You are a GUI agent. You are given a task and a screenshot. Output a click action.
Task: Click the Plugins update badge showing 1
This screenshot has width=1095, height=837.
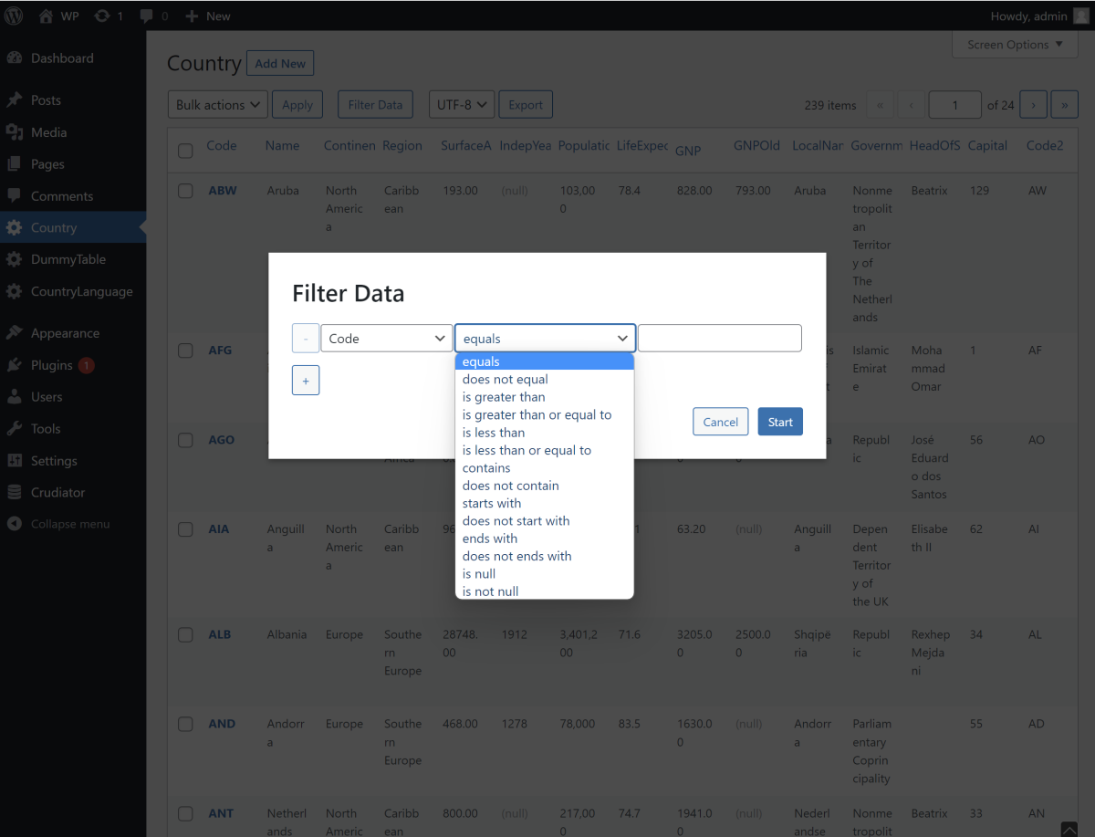[87, 365]
